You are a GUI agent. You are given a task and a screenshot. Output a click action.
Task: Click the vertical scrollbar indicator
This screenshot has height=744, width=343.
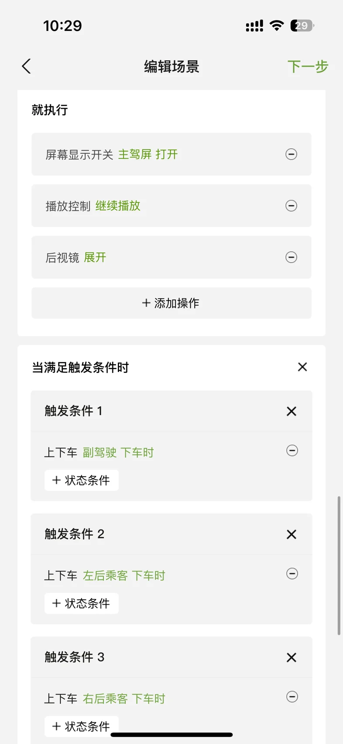pos(339,565)
